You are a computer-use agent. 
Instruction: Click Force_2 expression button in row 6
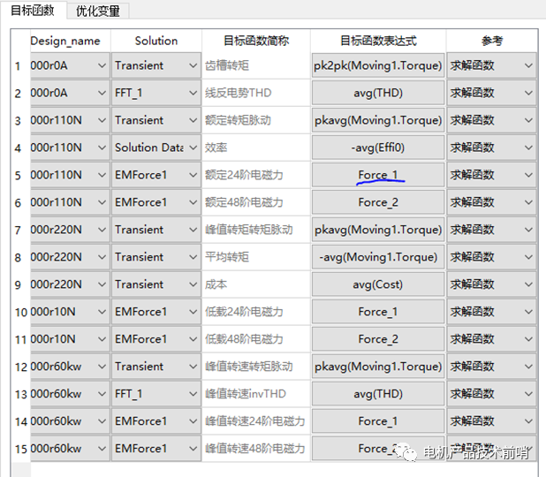coord(378,202)
